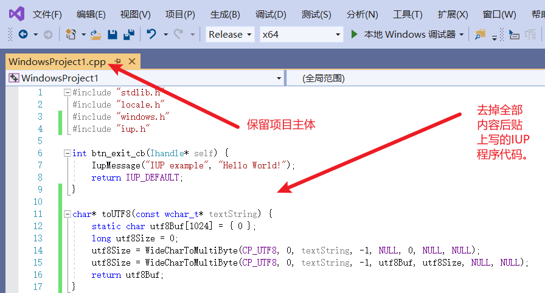Click the "iup.h" include text

coord(133,129)
